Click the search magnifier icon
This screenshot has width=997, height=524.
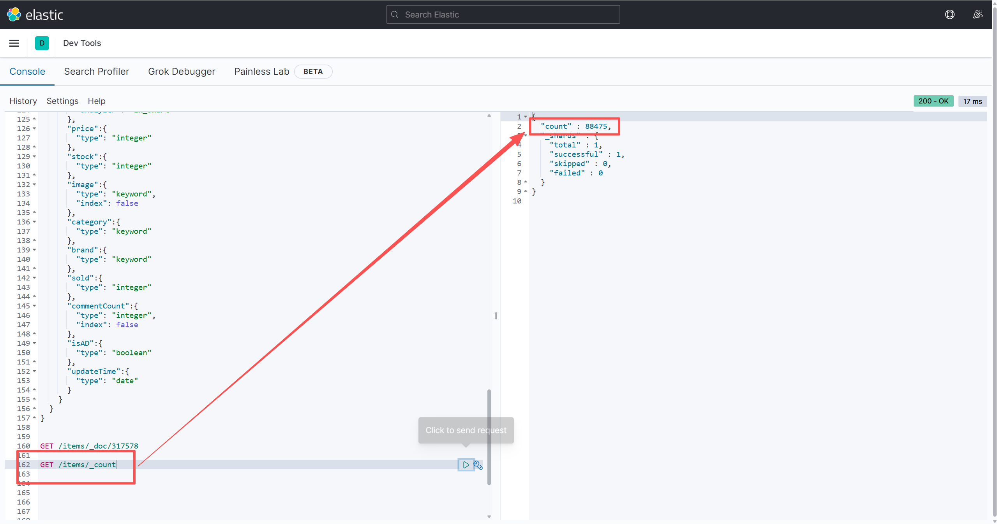click(x=395, y=15)
